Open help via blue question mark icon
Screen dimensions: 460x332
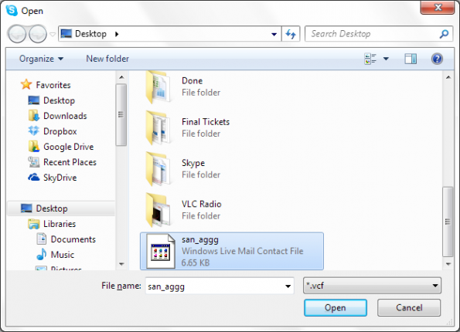(437, 59)
